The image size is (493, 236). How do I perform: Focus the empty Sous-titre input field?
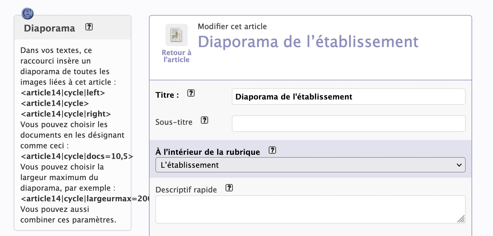[348, 124]
